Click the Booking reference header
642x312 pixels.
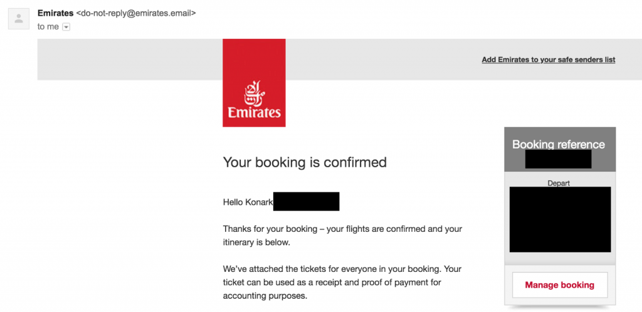[x=559, y=144]
